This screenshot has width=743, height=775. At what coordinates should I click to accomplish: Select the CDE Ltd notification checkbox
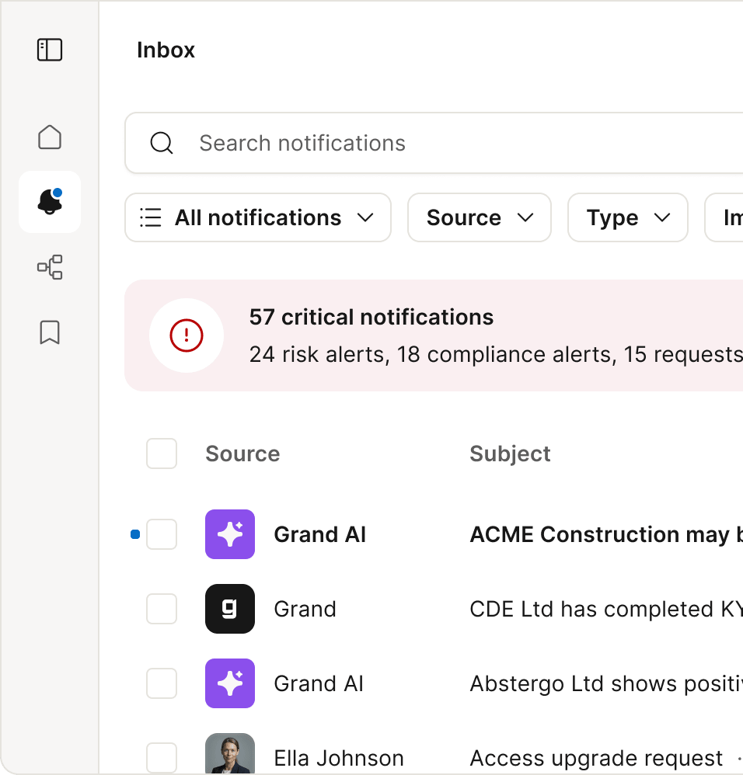point(162,609)
